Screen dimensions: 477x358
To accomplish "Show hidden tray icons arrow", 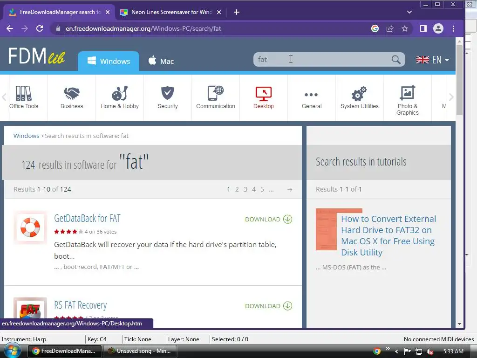I will click(396, 351).
